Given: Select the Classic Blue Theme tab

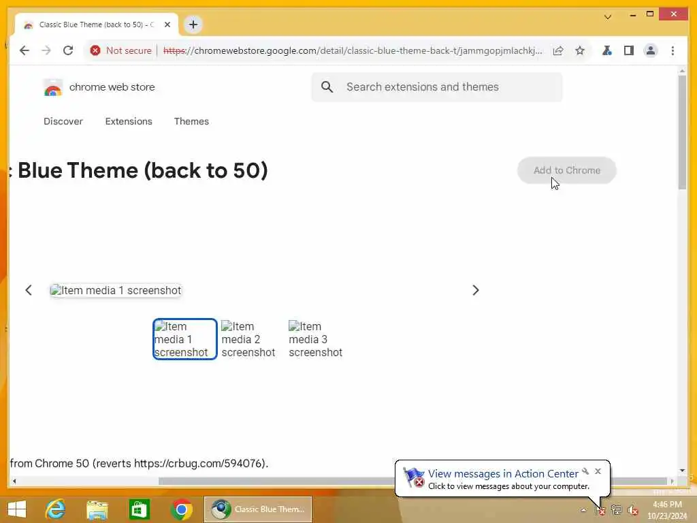Looking at the screenshot, I should point(95,25).
